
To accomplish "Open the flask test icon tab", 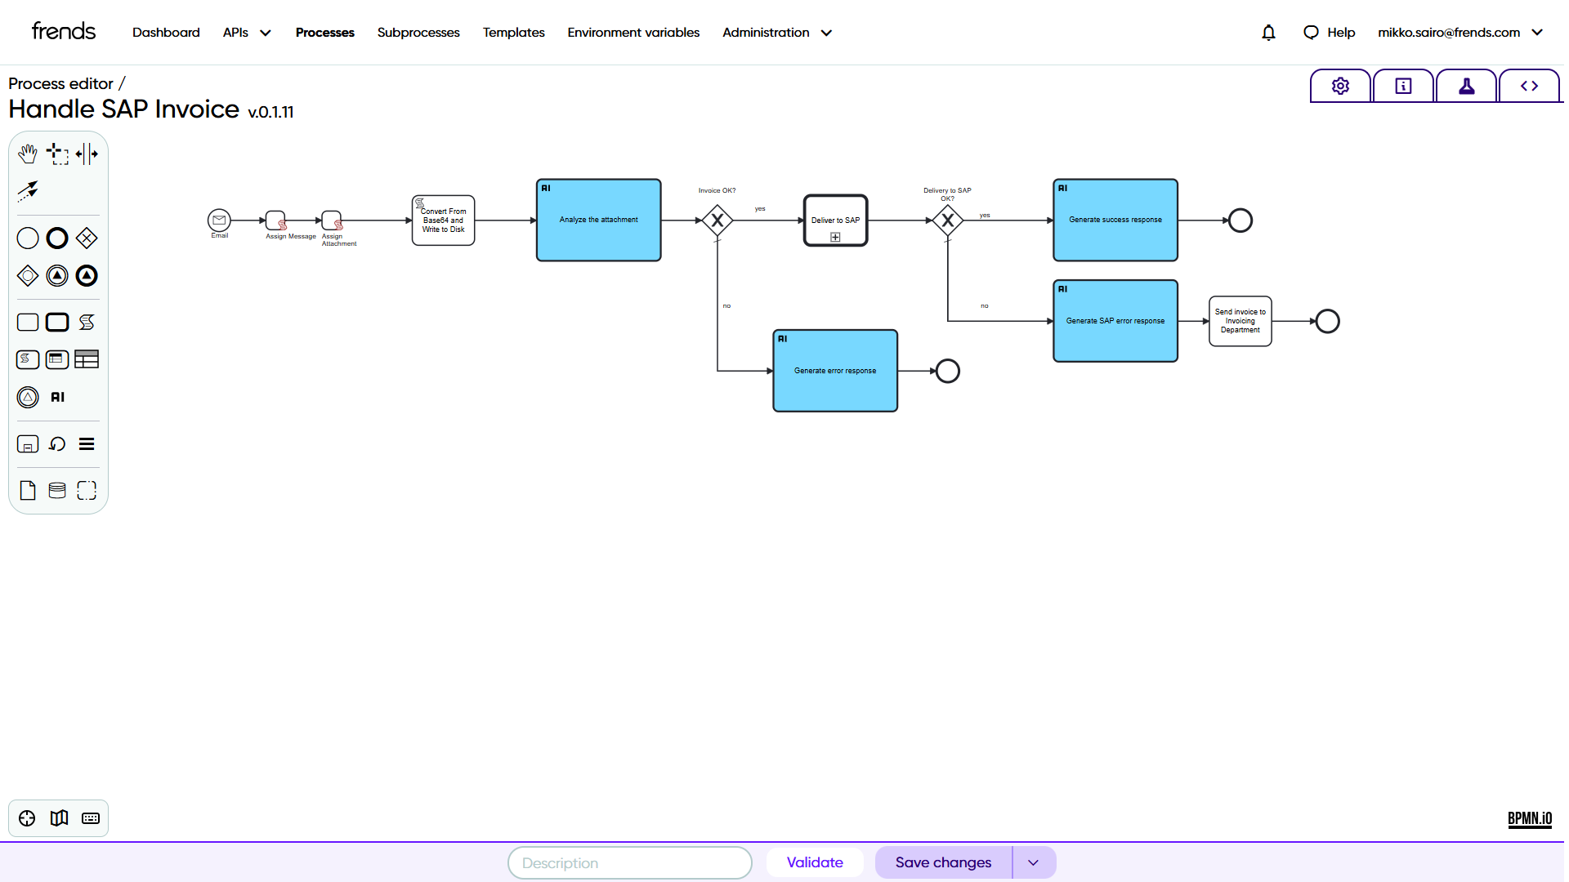I will coord(1466,86).
